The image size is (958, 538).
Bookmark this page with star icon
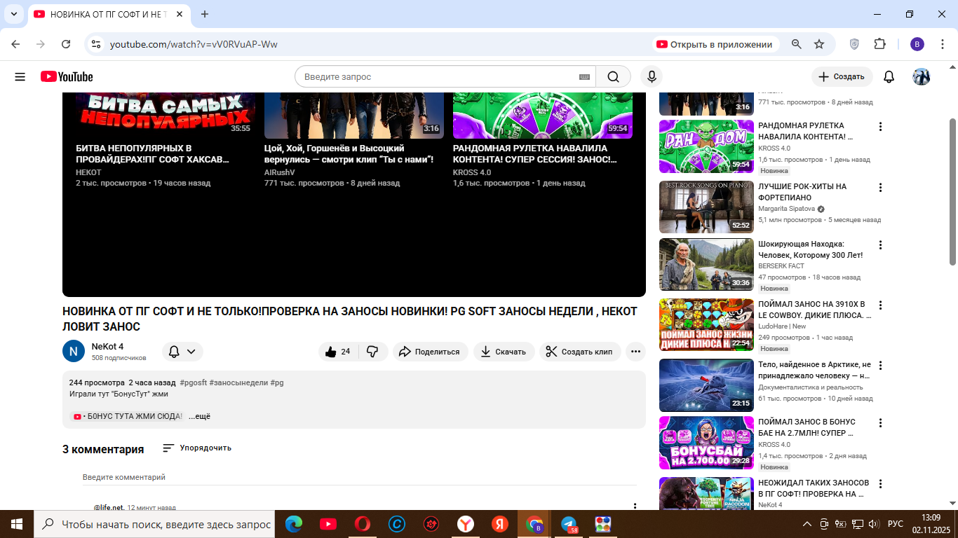pyautogui.click(x=819, y=44)
